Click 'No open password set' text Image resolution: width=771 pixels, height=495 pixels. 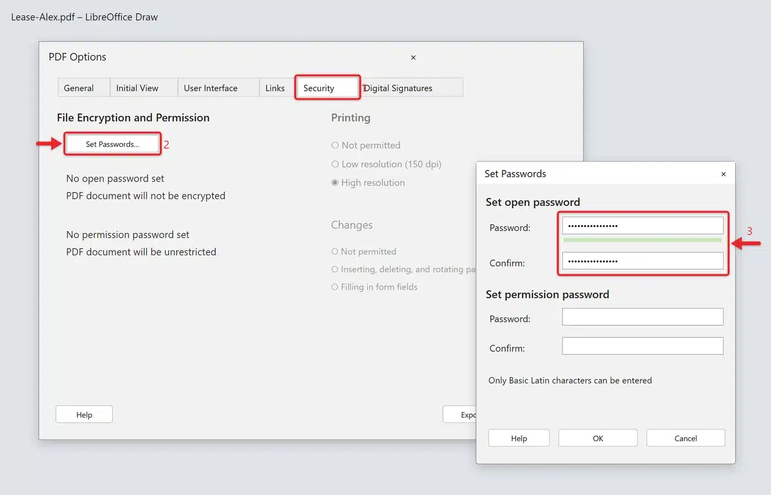click(x=115, y=178)
